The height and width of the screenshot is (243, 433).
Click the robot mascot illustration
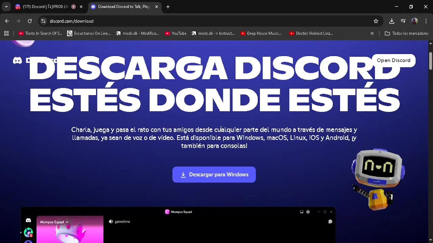[x=378, y=179]
